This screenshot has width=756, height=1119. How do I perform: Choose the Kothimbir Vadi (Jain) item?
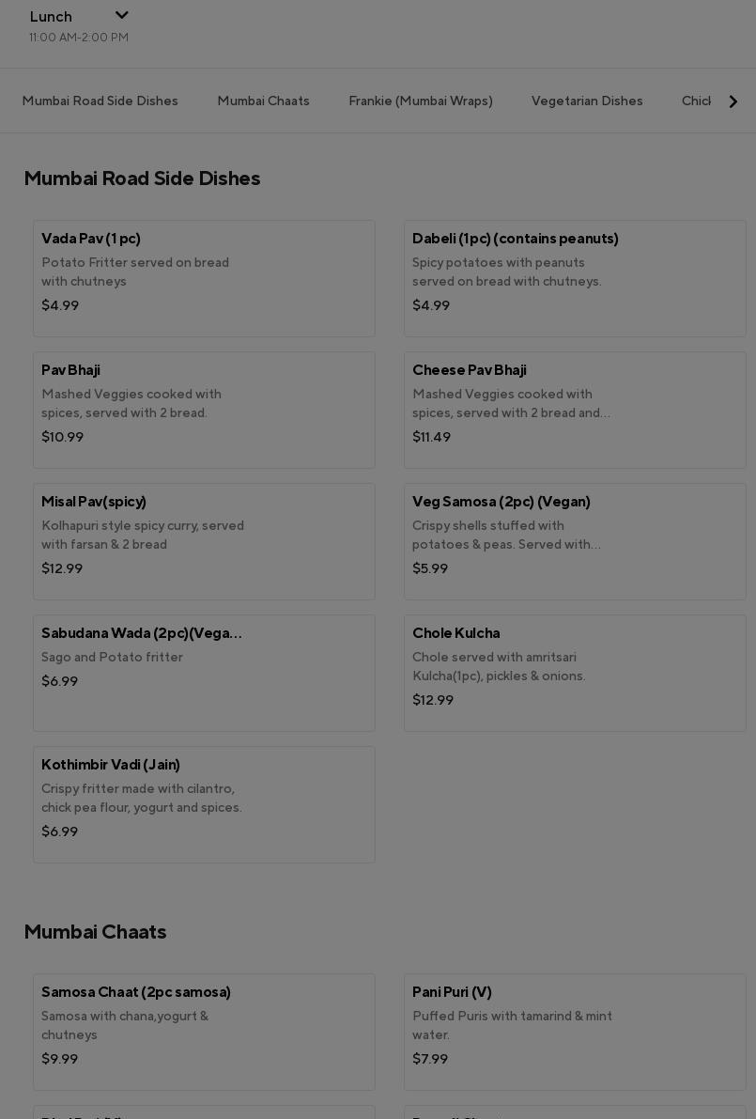coord(204,804)
